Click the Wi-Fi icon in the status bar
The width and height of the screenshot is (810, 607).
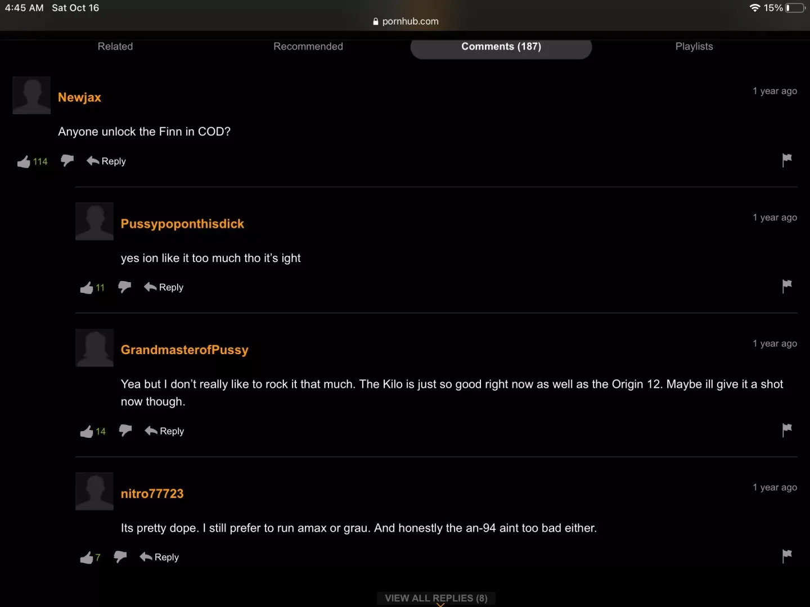754,7
